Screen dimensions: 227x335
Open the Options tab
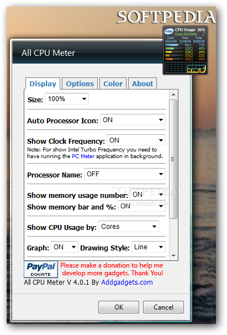[80, 83]
